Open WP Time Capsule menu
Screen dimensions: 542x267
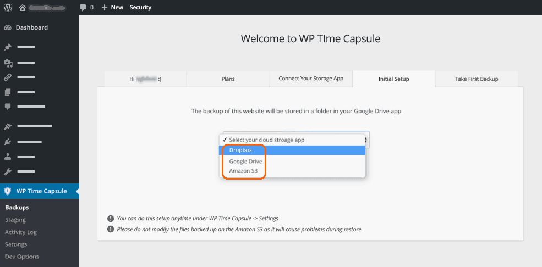tap(40, 191)
